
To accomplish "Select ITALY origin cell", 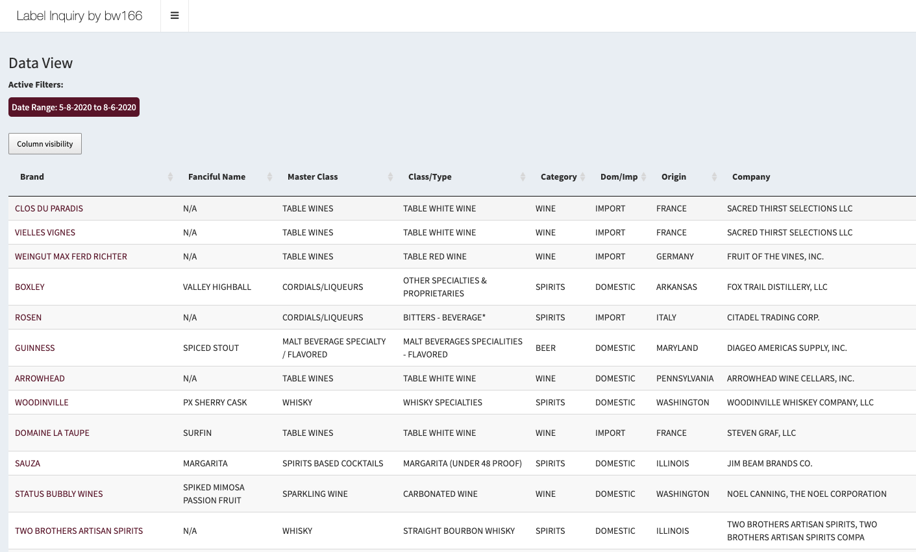I will pyautogui.click(x=666, y=317).
